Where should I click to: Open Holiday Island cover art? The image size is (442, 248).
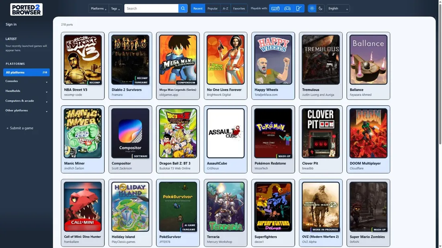(130, 207)
